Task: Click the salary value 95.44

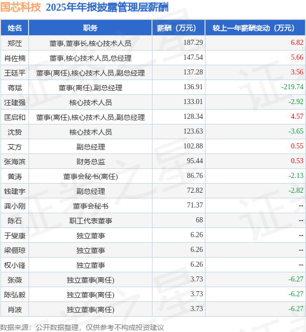Action: pyautogui.click(x=195, y=161)
